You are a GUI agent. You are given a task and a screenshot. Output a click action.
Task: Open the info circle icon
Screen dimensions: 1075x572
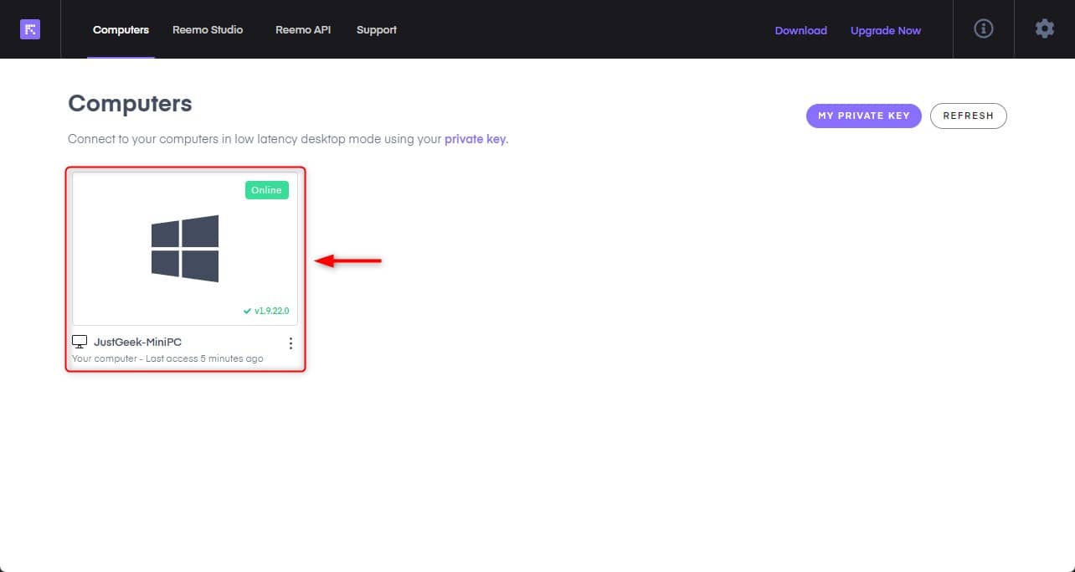pos(984,28)
